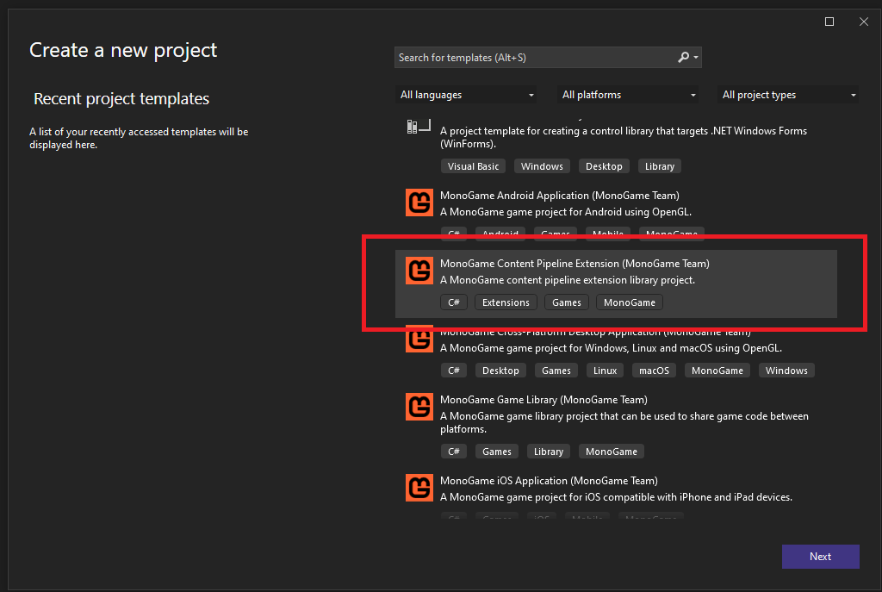Click the MonoGame tag of cross-platform template
Viewport: 882px width, 592px height.
(717, 371)
